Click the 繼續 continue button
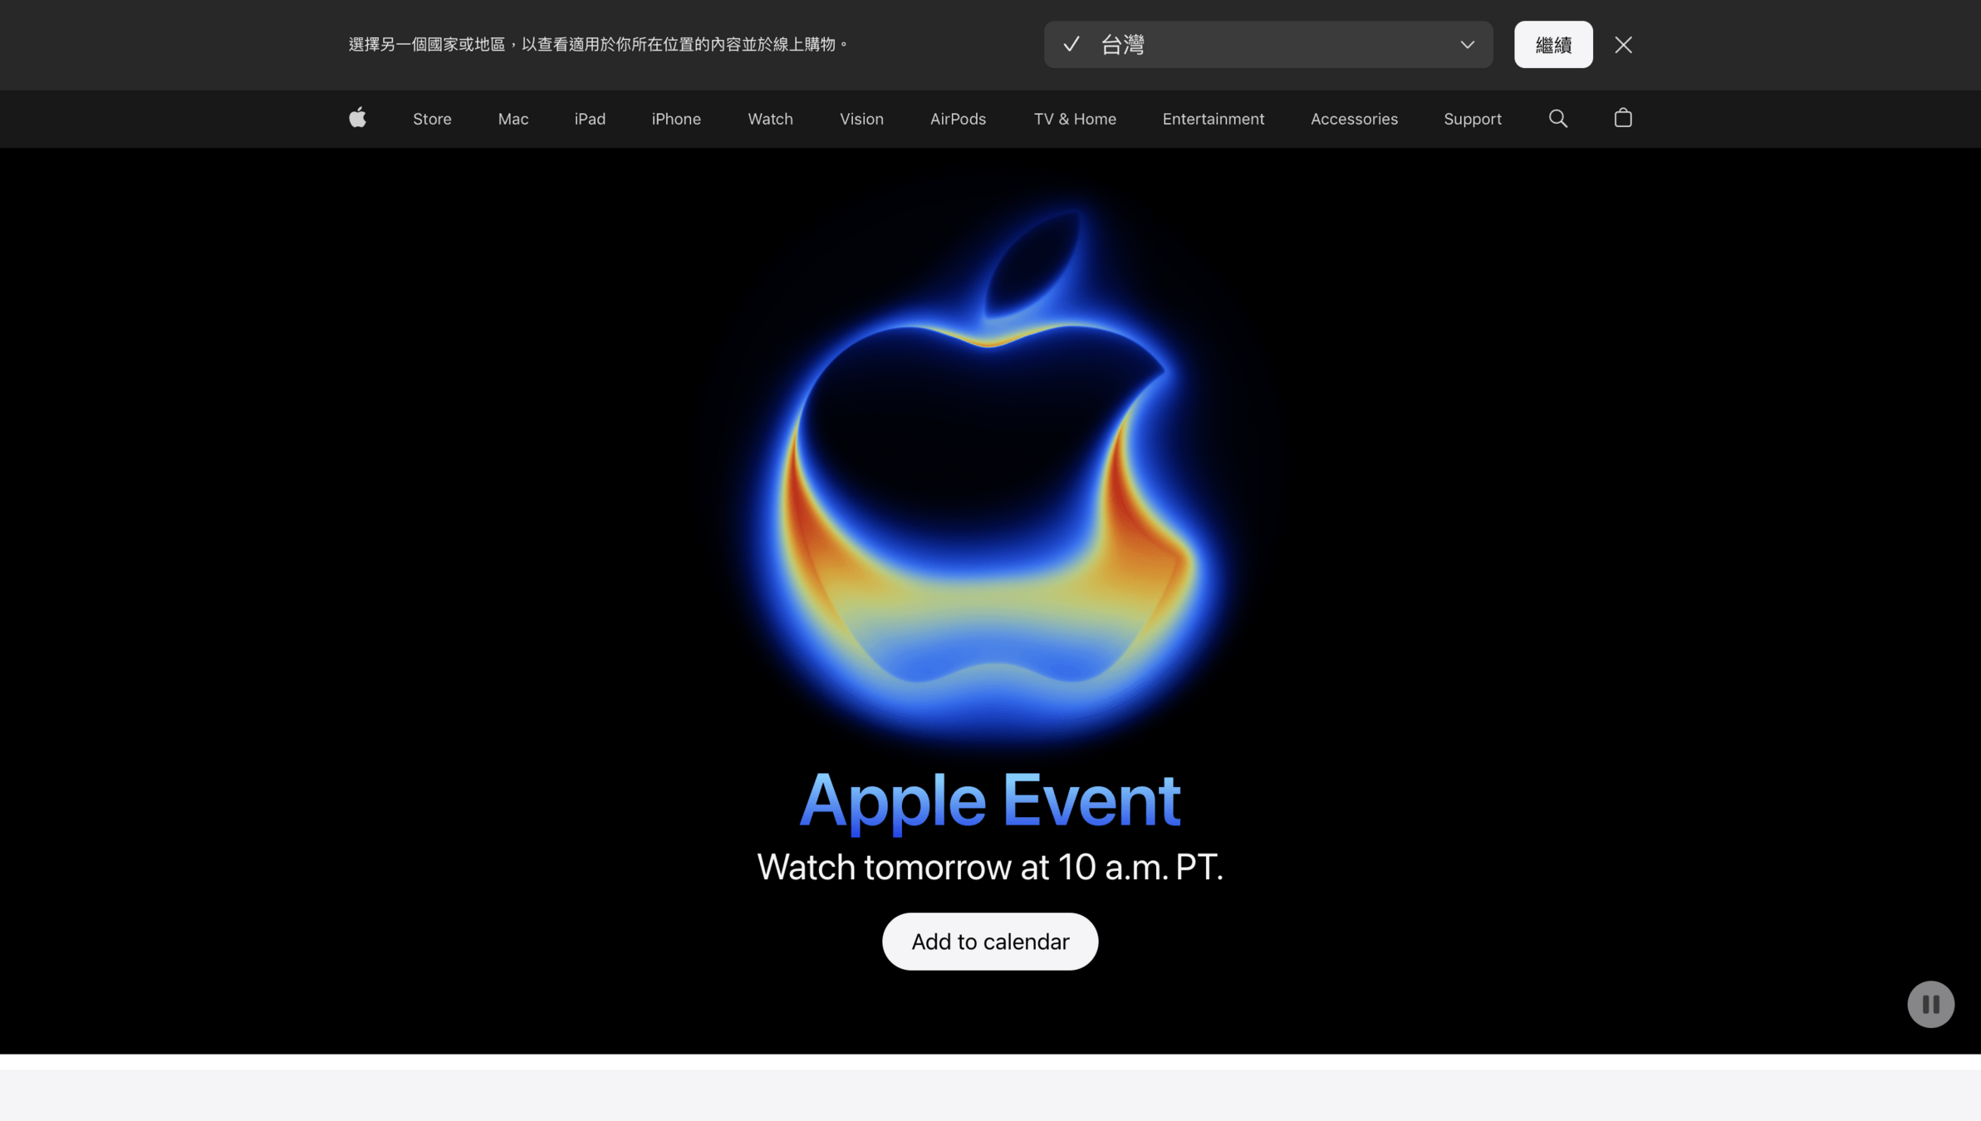This screenshot has width=1981, height=1121. [1553, 45]
